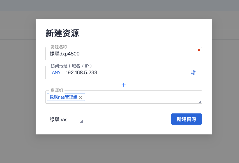This screenshot has height=163, width=239.
Task: Click the triangle arrow beside 绿联nas
Action: click(81, 121)
